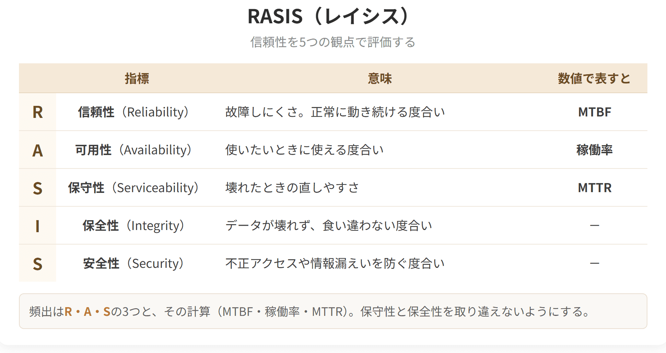Click the letter "S" in the 安全性 row
Viewport: 666px width, 353px height.
coord(38,263)
